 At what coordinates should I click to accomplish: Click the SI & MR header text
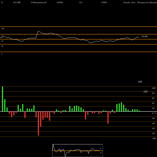tap(17, 3)
